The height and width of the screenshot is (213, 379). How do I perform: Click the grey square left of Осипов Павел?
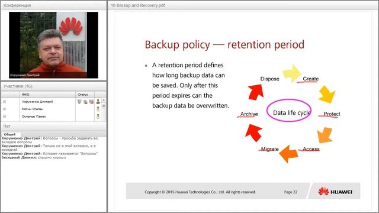[x=4, y=117]
